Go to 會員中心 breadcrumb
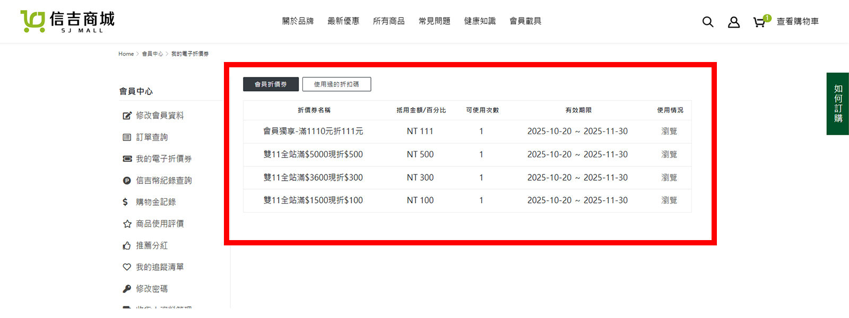 (x=152, y=54)
